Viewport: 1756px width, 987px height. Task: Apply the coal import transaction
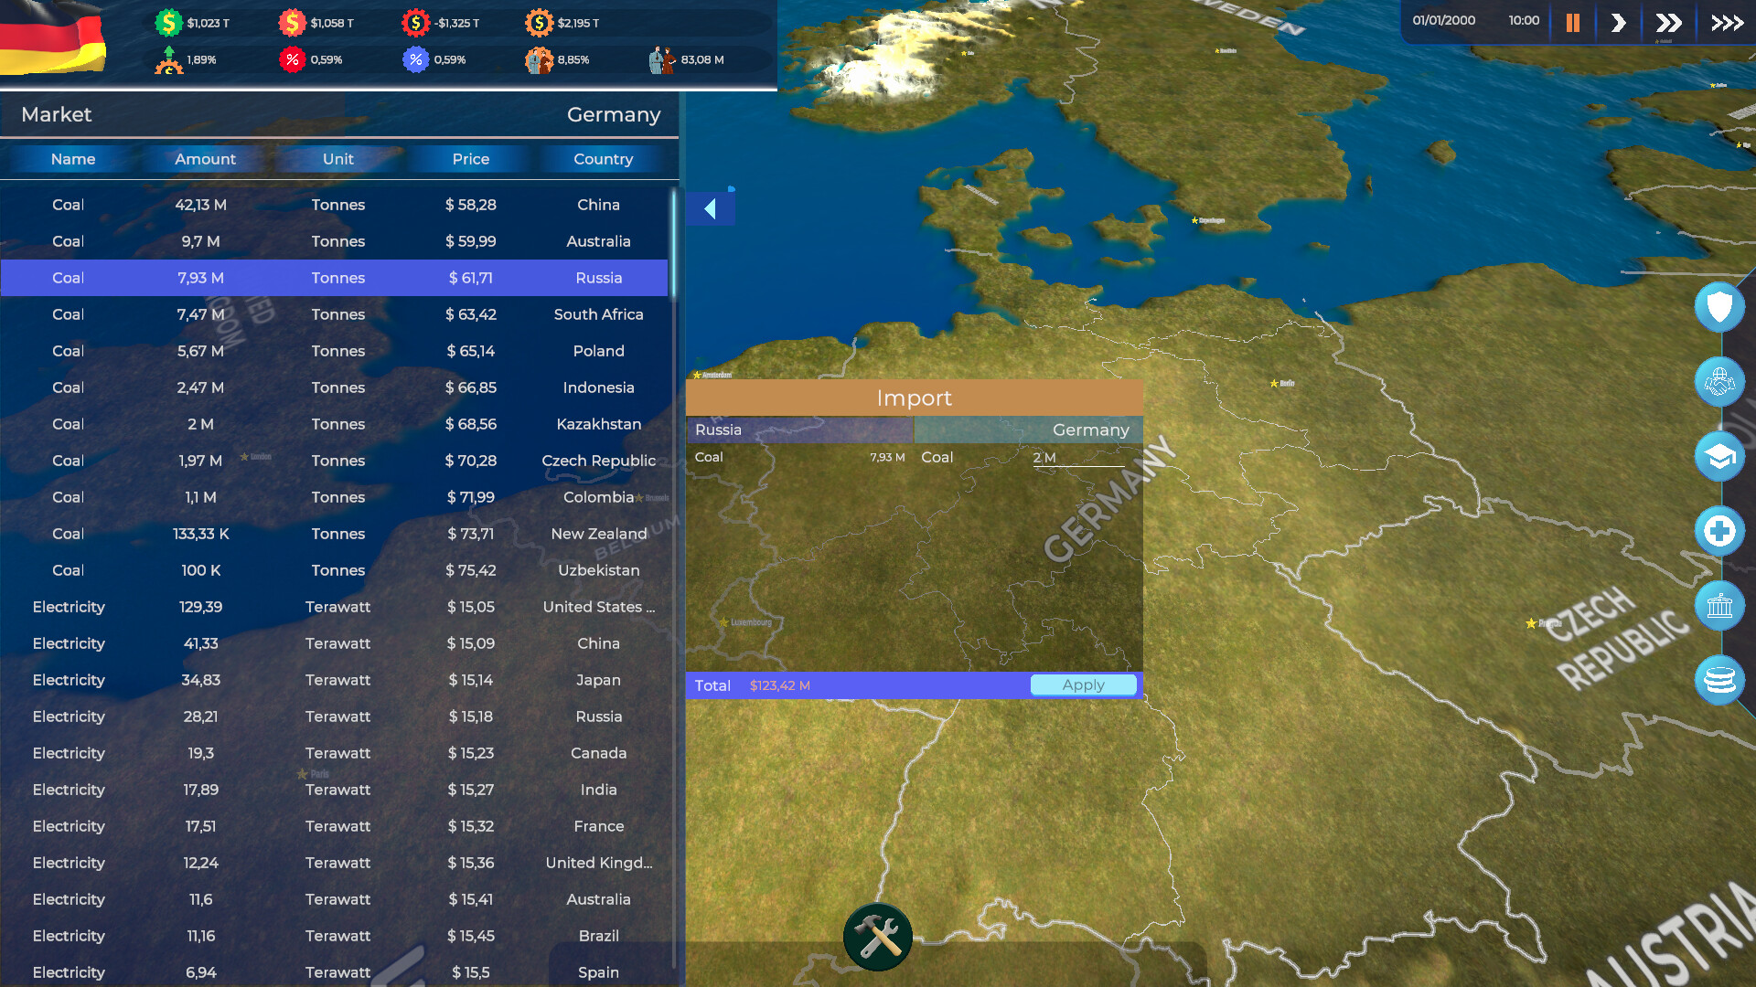[1083, 685]
